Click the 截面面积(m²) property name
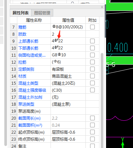The image size is (133, 148). pos(30,125)
